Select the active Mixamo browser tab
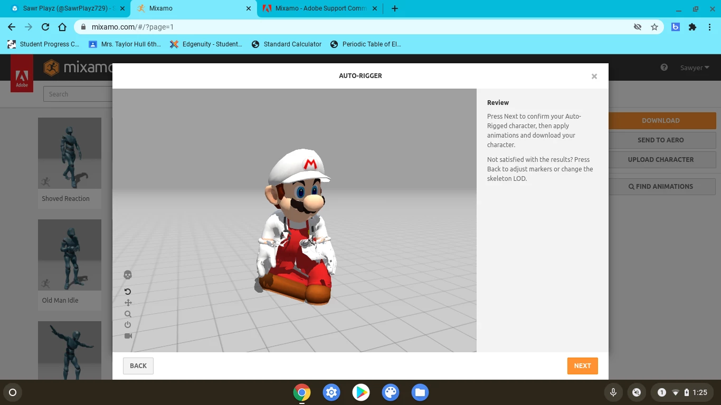721x405 pixels. point(193,8)
